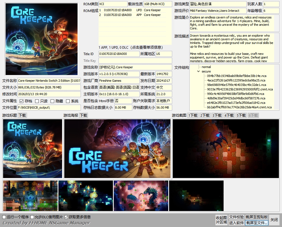
Task: Toggle the 存档 archive attribute checkbox
Action: [x=22, y=101]
